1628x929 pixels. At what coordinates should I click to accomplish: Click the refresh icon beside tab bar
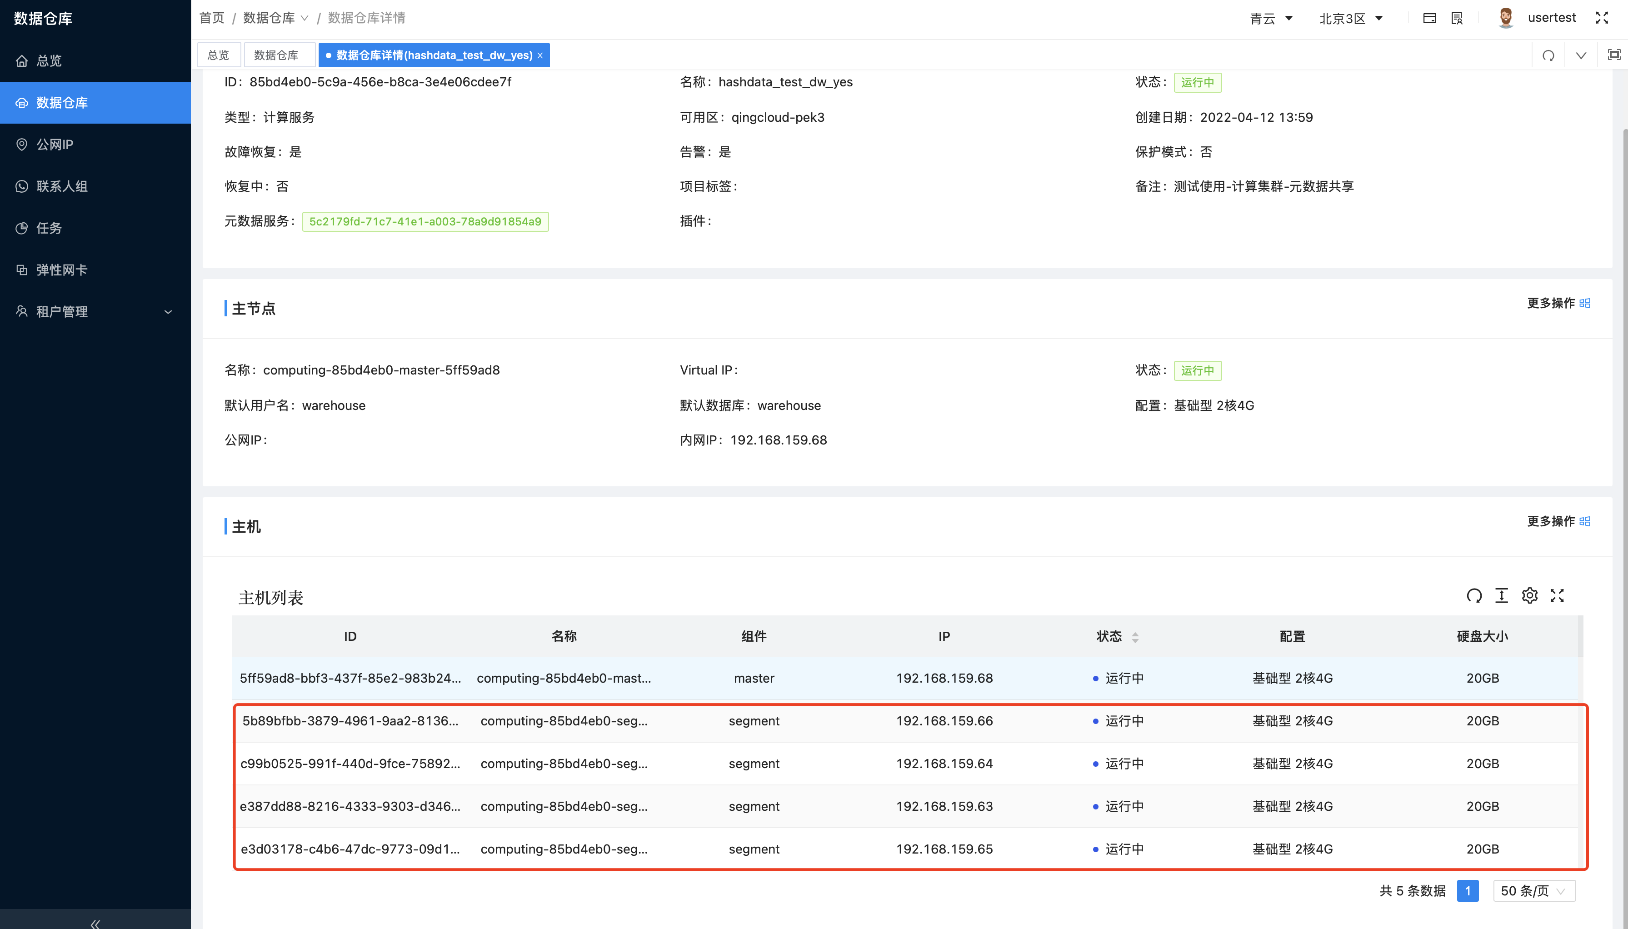1549,55
